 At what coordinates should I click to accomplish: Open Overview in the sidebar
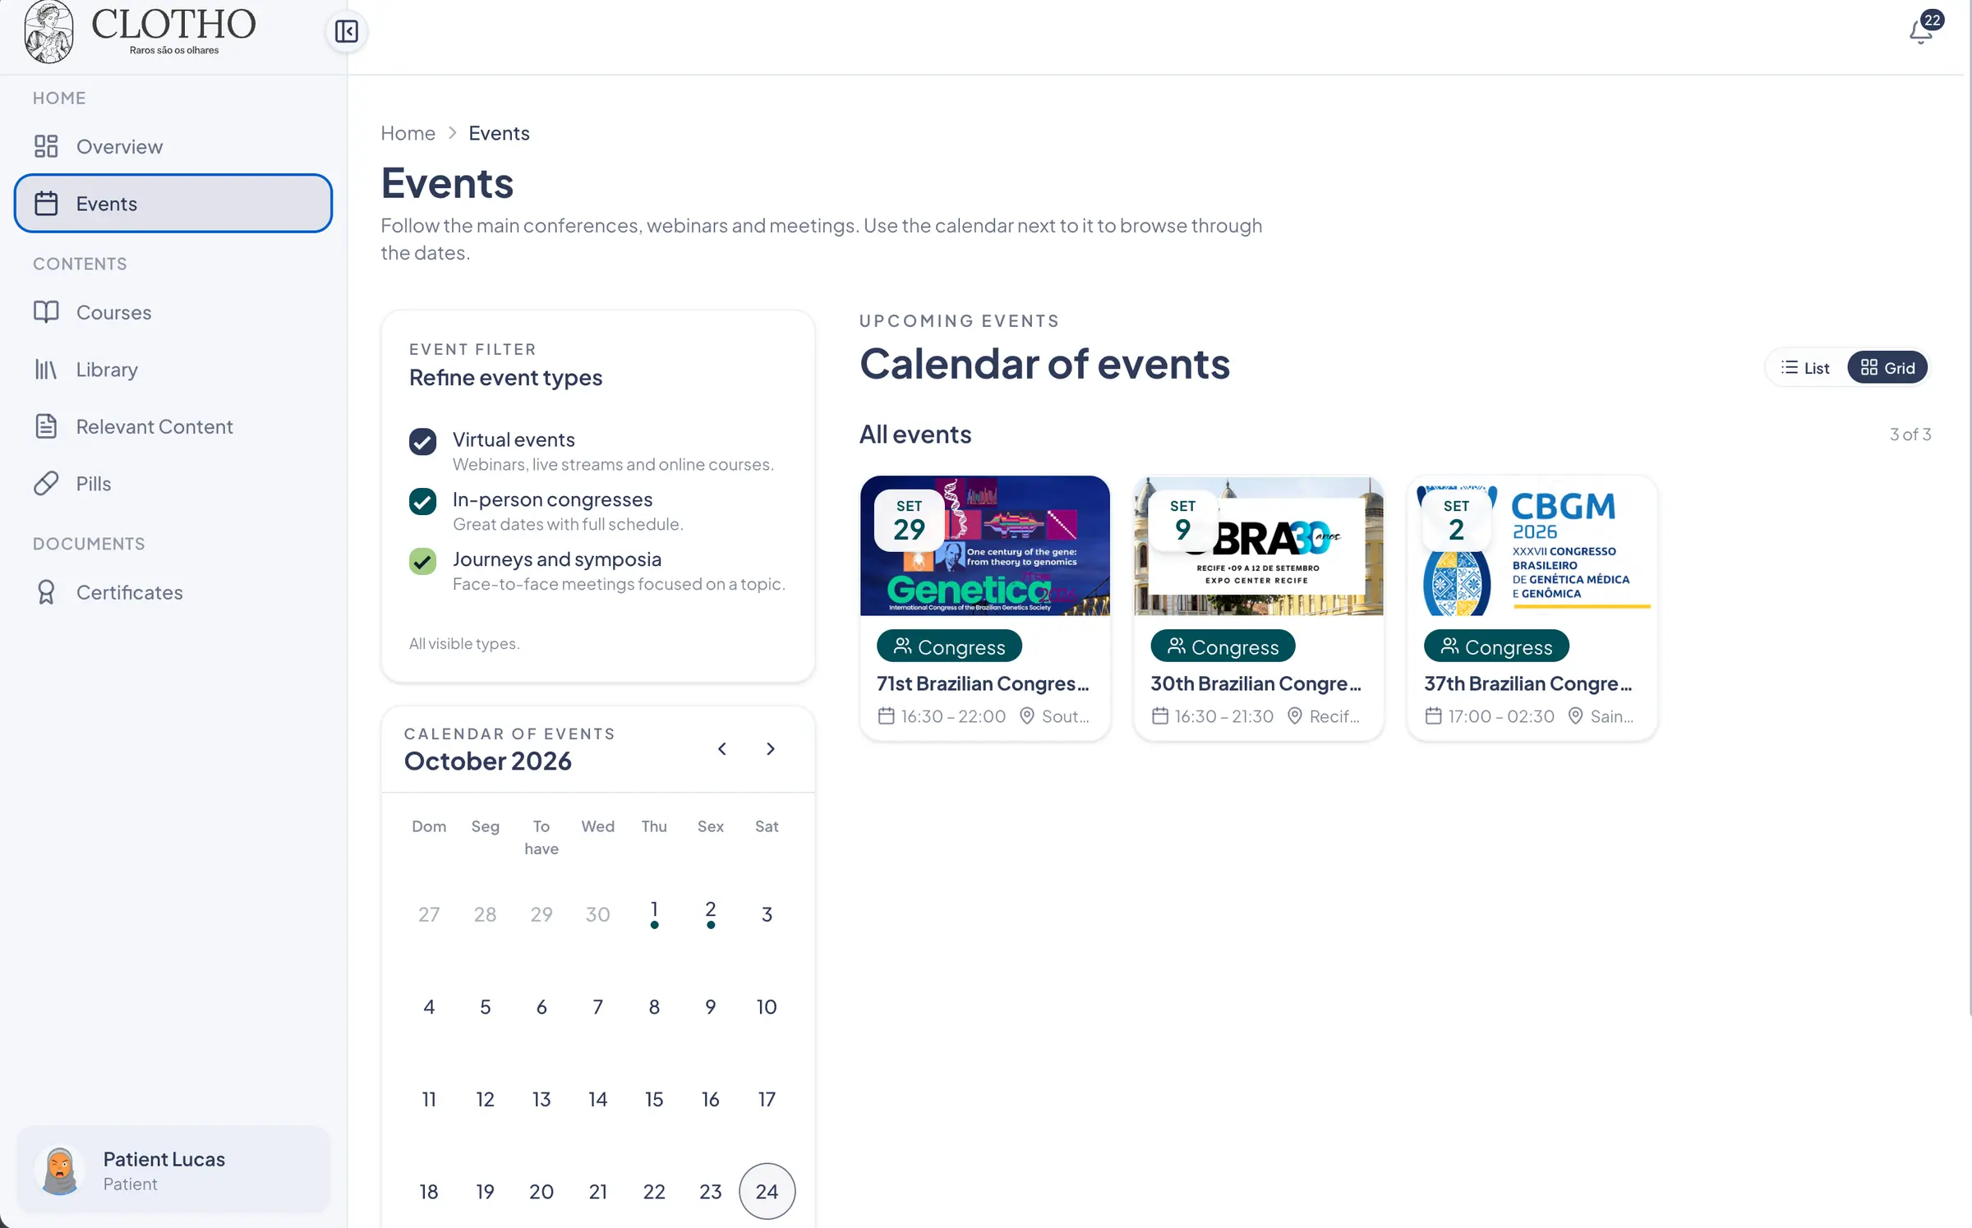point(173,146)
